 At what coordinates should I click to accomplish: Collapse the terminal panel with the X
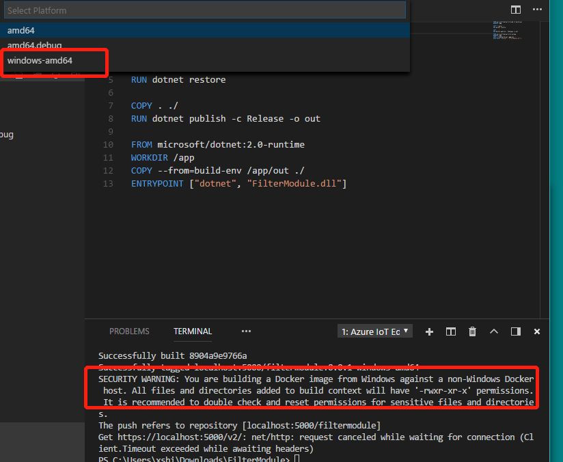pos(536,331)
